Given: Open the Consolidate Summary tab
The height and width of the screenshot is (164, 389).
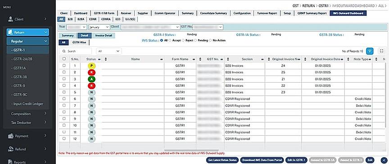Looking at the screenshot, I should 213,13.
